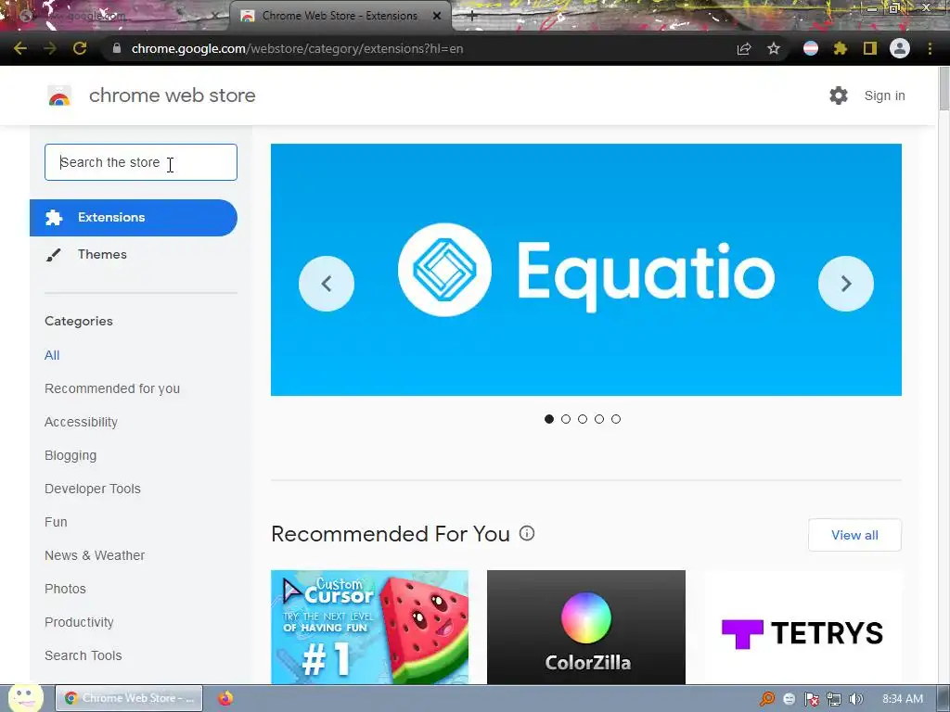Click Chrome Web Store taskbar button
The width and height of the screenshot is (950, 712).
129,698
